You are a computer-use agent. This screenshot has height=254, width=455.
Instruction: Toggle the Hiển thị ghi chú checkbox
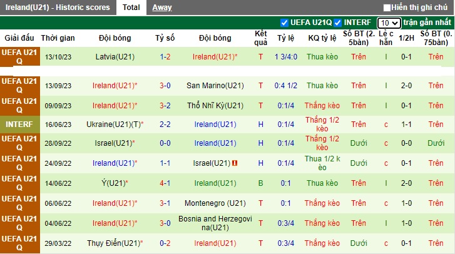click(387, 8)
